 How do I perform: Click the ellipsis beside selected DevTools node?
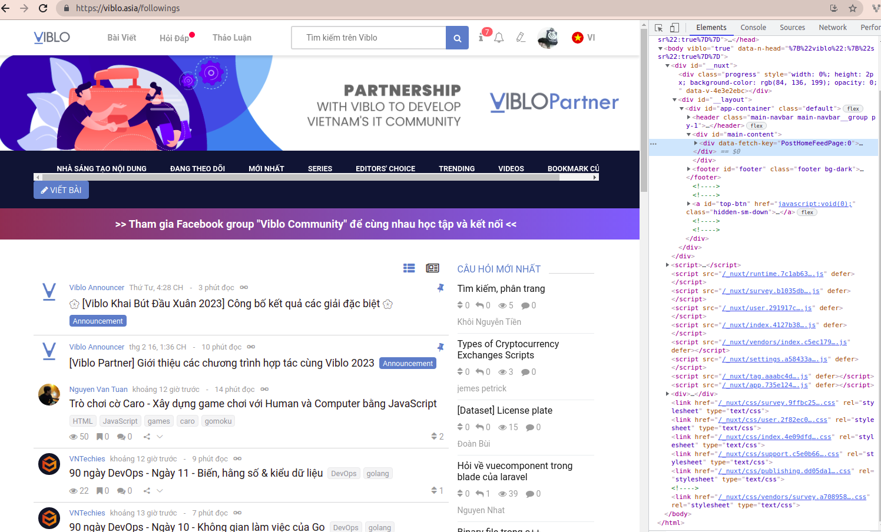(653, 144)
